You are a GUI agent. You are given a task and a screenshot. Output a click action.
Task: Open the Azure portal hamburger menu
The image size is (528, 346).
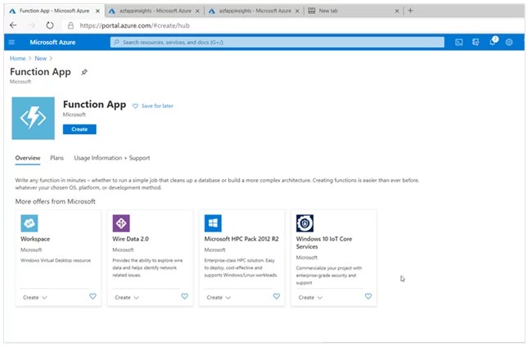pyautogui.click(x=11, y=42)
